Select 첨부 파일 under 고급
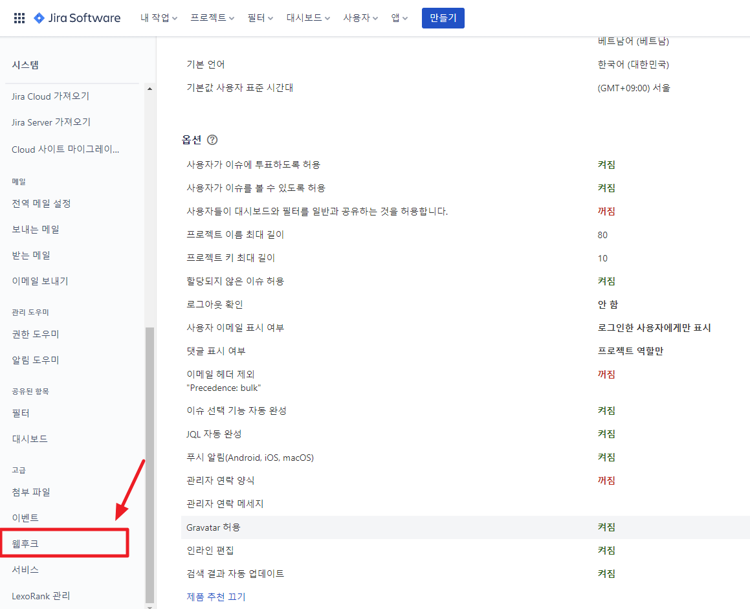The image size is (750, 609). [x=31, y=492]
